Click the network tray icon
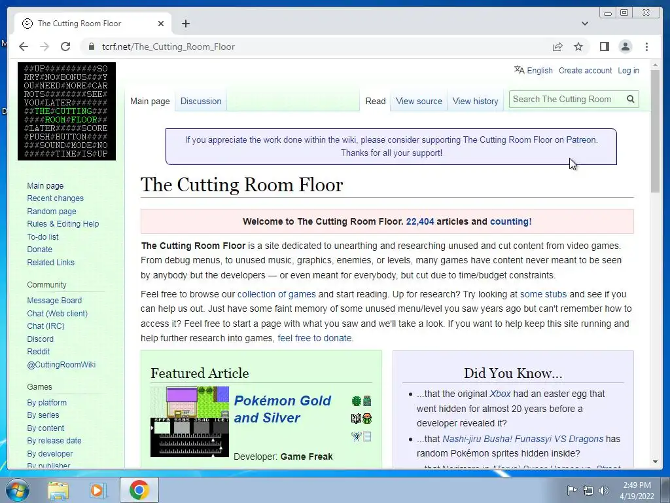This screenshot has height=503, width=670. pyautogui.click(x=588, y=490)
